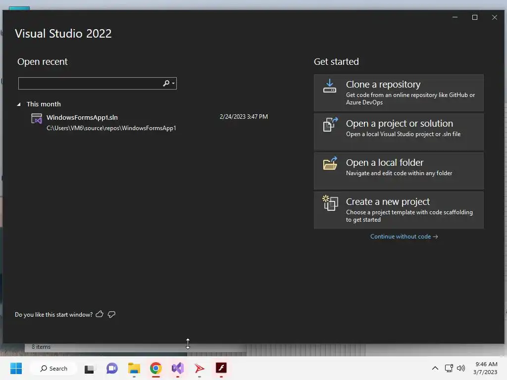Image resolution: width=507 pixels, height=380 pixels.
Task: Open the search options dropdown arrow
Action: tap(173, 83)
